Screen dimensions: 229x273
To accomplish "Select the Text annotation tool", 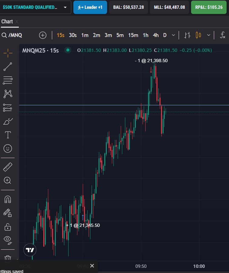I will coord(8,135).
